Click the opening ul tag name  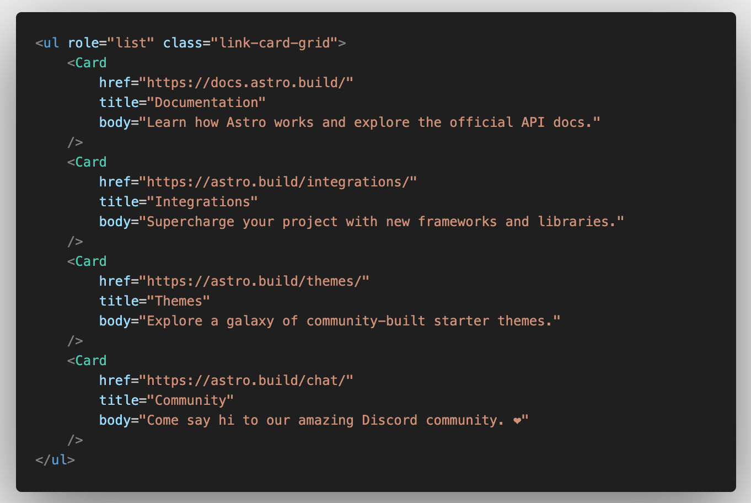tap(51, 43)
